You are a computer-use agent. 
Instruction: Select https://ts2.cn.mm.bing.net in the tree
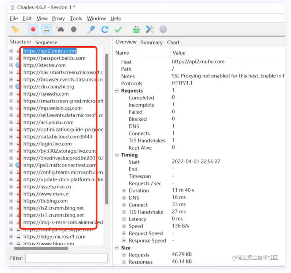click(x=54, y=208)
